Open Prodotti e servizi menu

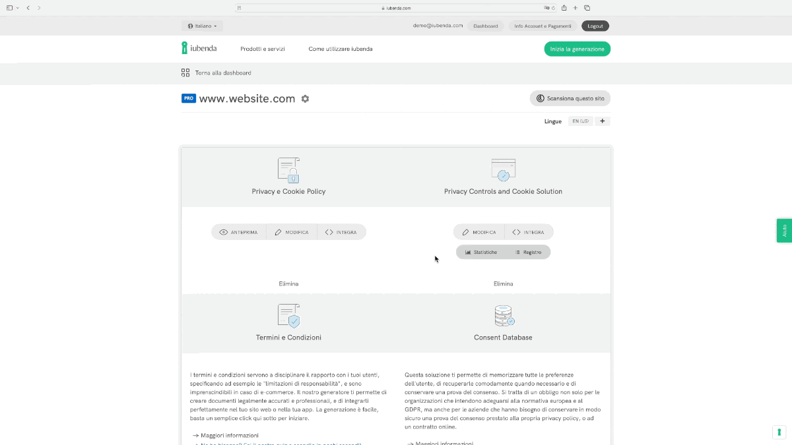pyautogui.click(x=263, y=49)
